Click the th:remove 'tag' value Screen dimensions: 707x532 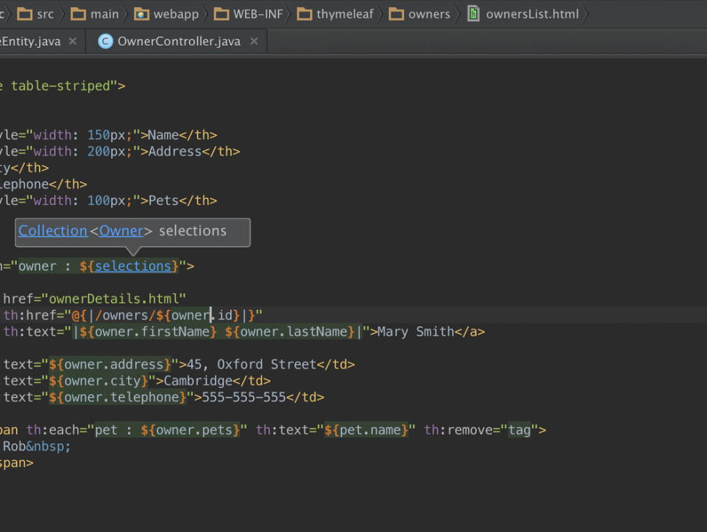(x=519, y=430)
